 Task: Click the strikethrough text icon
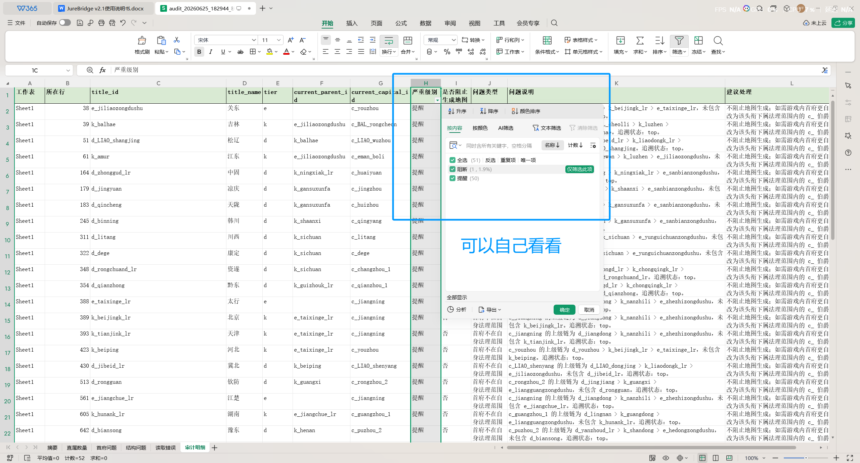(x=240, y=52)
